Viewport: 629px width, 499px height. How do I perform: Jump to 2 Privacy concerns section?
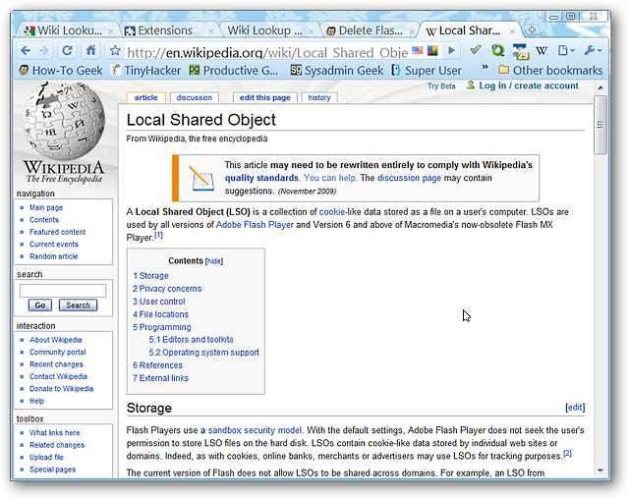tap(167, 289)
